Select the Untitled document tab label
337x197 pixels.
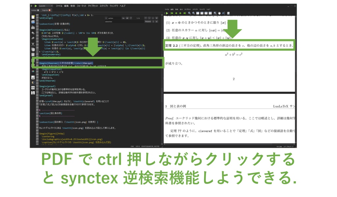coord(34,10)
